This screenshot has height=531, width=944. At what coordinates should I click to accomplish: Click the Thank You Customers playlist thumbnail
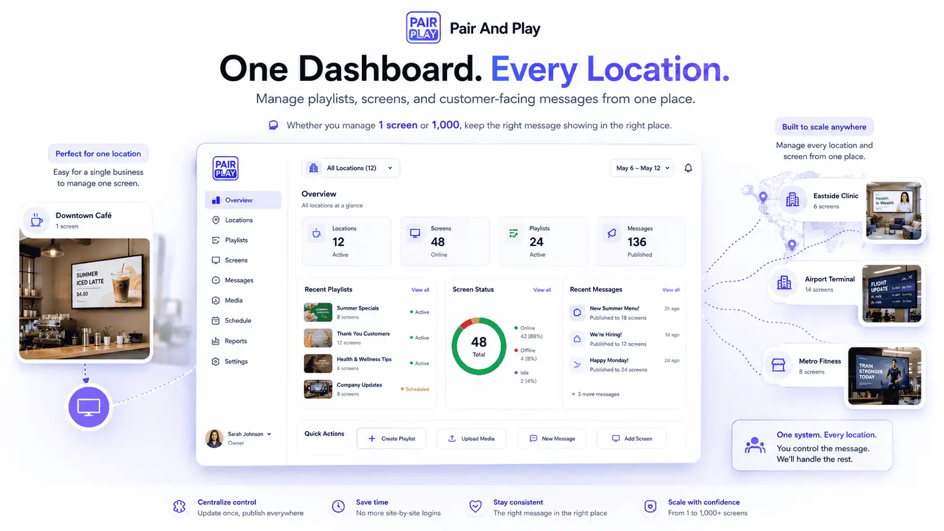(x=318, y=338)
